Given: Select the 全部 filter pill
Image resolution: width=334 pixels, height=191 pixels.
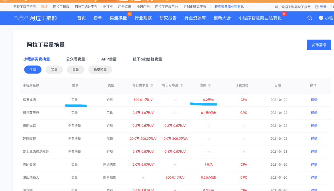Looking at the screenshot, I should 33,69.
